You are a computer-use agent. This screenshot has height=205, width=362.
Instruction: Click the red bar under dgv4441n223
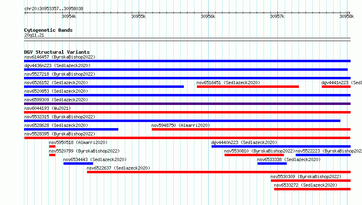336,87
